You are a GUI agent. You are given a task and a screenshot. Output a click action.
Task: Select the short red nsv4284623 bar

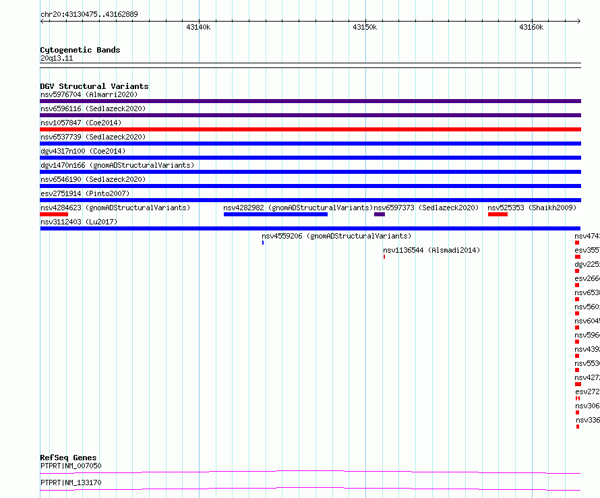pyautogui.click(x=54, y=214)
